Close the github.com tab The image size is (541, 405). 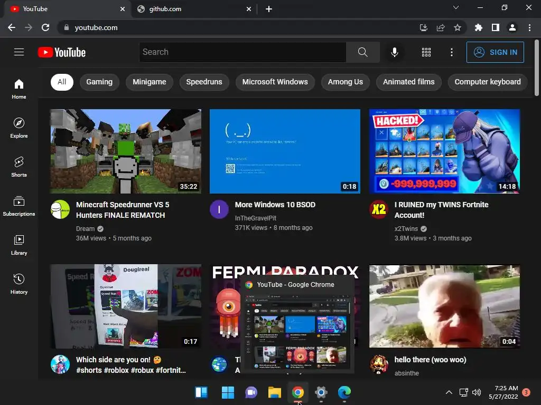[x=248, y=9]
